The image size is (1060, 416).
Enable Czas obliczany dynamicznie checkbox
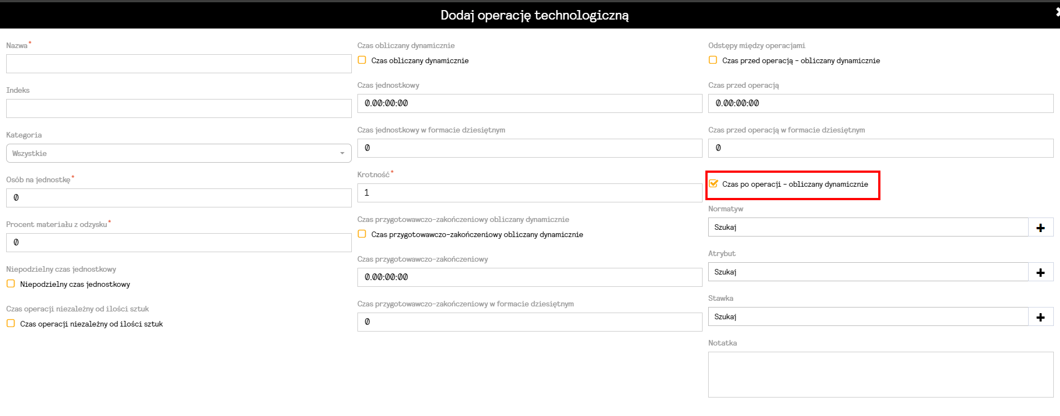point(362,60)
